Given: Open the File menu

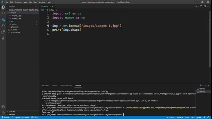Looking at the screenshot, I should [x=7, y=2].
